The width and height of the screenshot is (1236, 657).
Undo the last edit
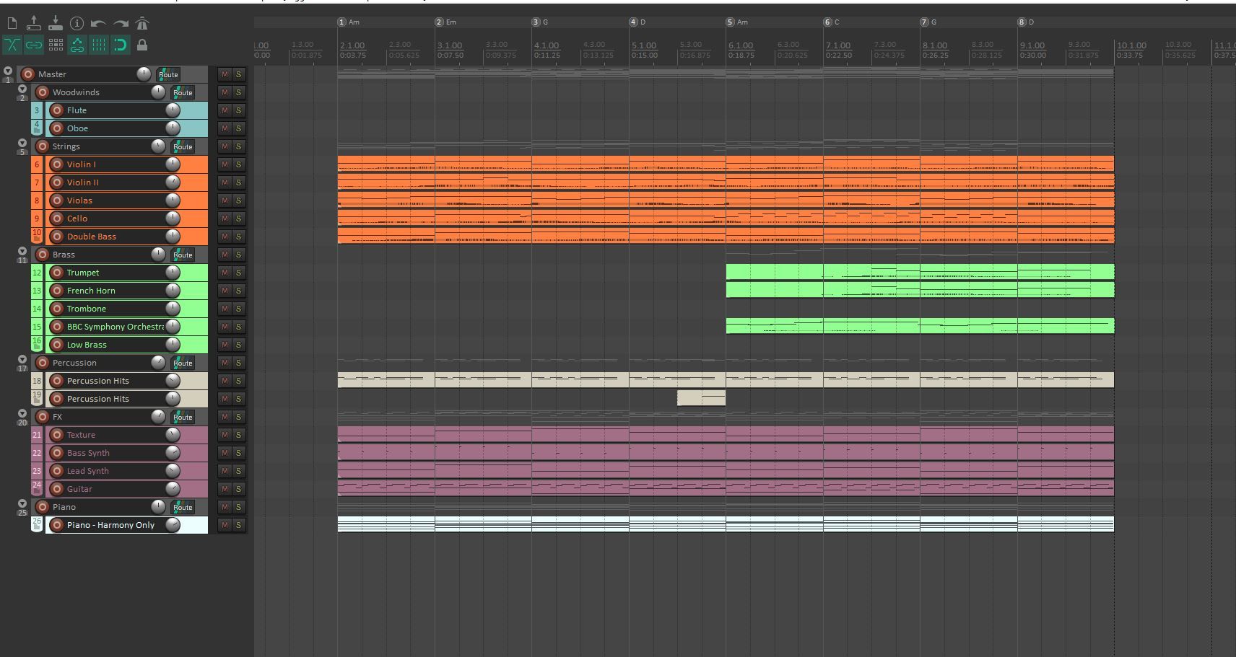click(99, 23)
